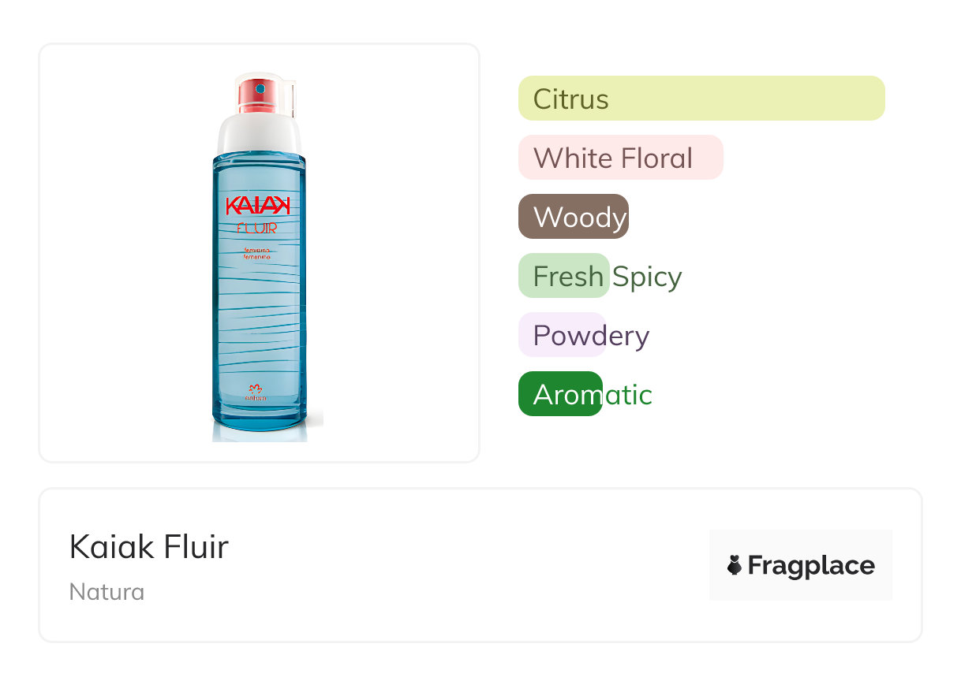Click the red KAIAK logo on bottle
This screenshot has height=681, width=961.
click(x=258, y=205)
